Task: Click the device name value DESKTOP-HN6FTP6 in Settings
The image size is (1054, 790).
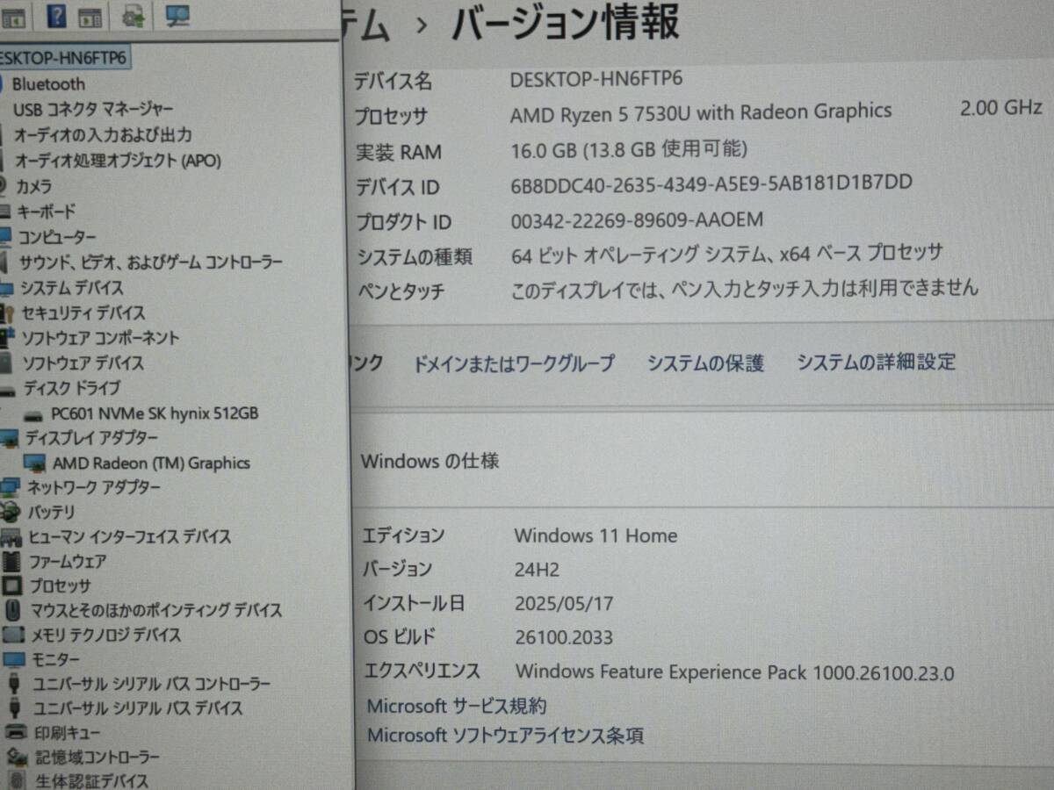Action: point(596,78)
